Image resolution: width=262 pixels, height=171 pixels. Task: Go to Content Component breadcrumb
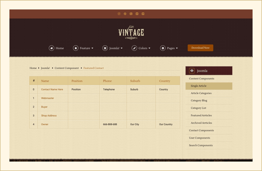point(67,68)
